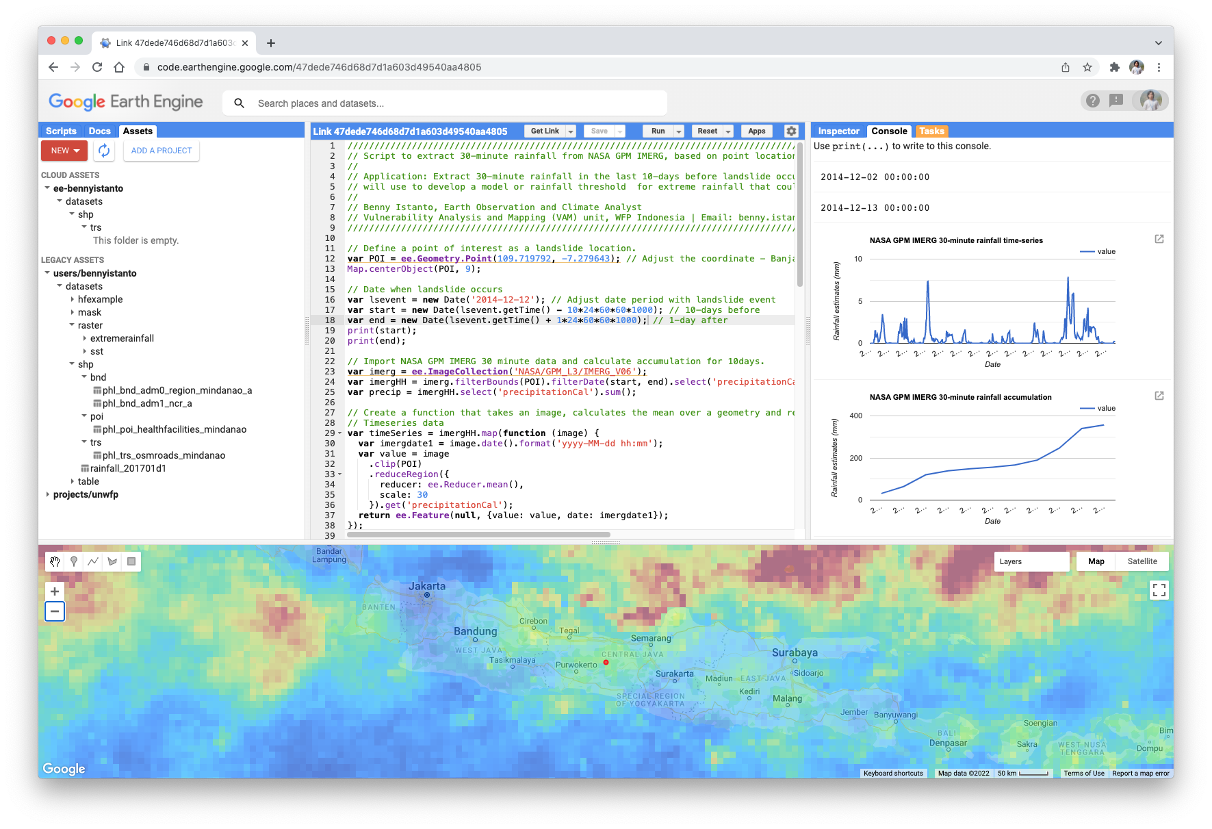
Task: Bookmark this page with star
Action: (1087, 67)
